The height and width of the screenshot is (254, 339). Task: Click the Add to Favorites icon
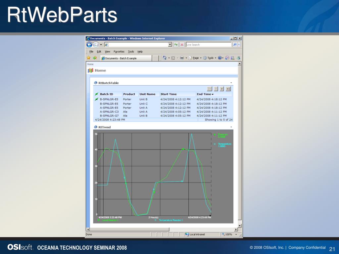(x=95, y=58)
